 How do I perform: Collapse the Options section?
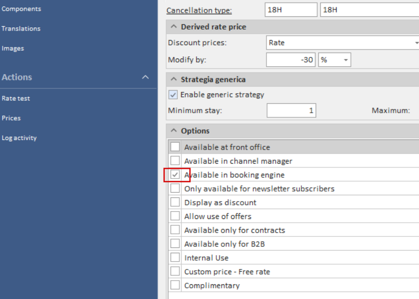point(174,131)
